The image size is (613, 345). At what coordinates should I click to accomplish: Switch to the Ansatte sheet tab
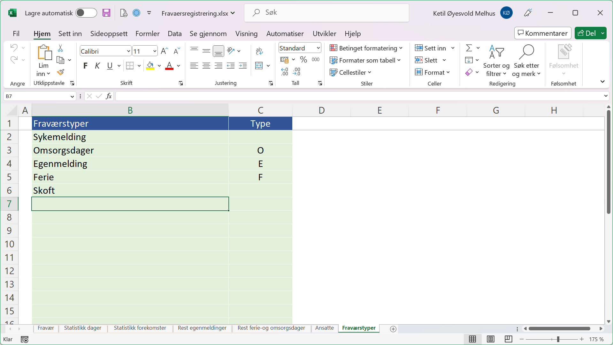(x=324, y=328)
